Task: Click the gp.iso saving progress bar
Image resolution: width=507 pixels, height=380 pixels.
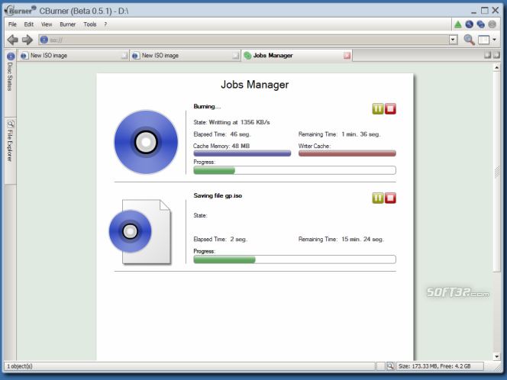Action: (x=295, y=259)
